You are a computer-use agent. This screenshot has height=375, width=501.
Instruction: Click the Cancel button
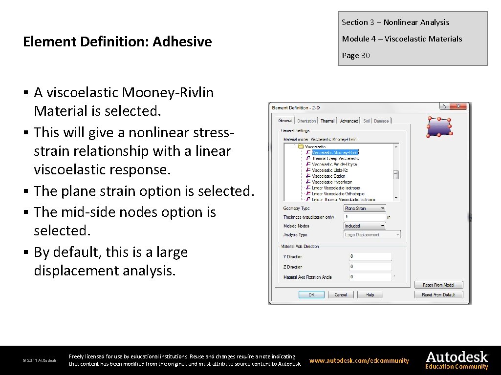click(341, 294)
